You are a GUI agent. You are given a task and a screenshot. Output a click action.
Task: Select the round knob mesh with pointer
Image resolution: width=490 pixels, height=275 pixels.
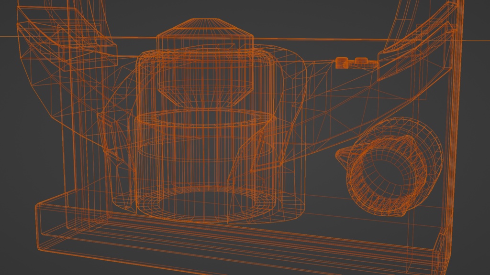(x=390, y=167)
